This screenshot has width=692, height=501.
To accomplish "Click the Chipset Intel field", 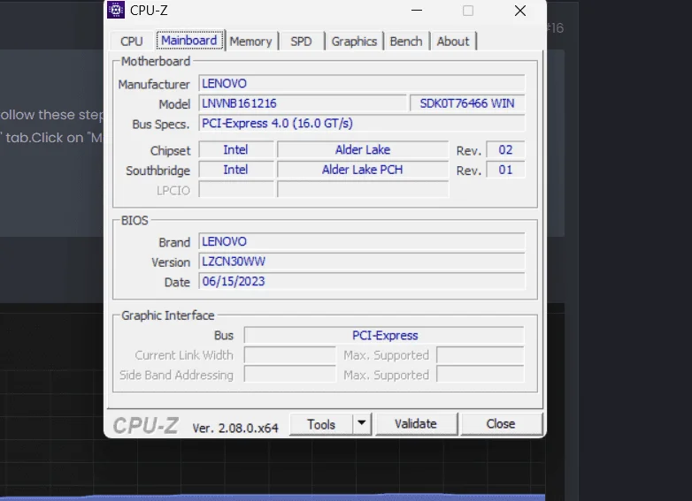I will [236, 150].
